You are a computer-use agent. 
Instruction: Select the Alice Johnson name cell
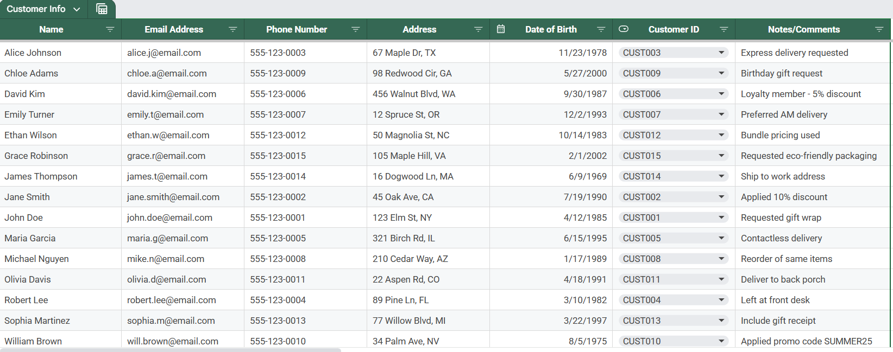pyautogui.click(x=60, y=53)
